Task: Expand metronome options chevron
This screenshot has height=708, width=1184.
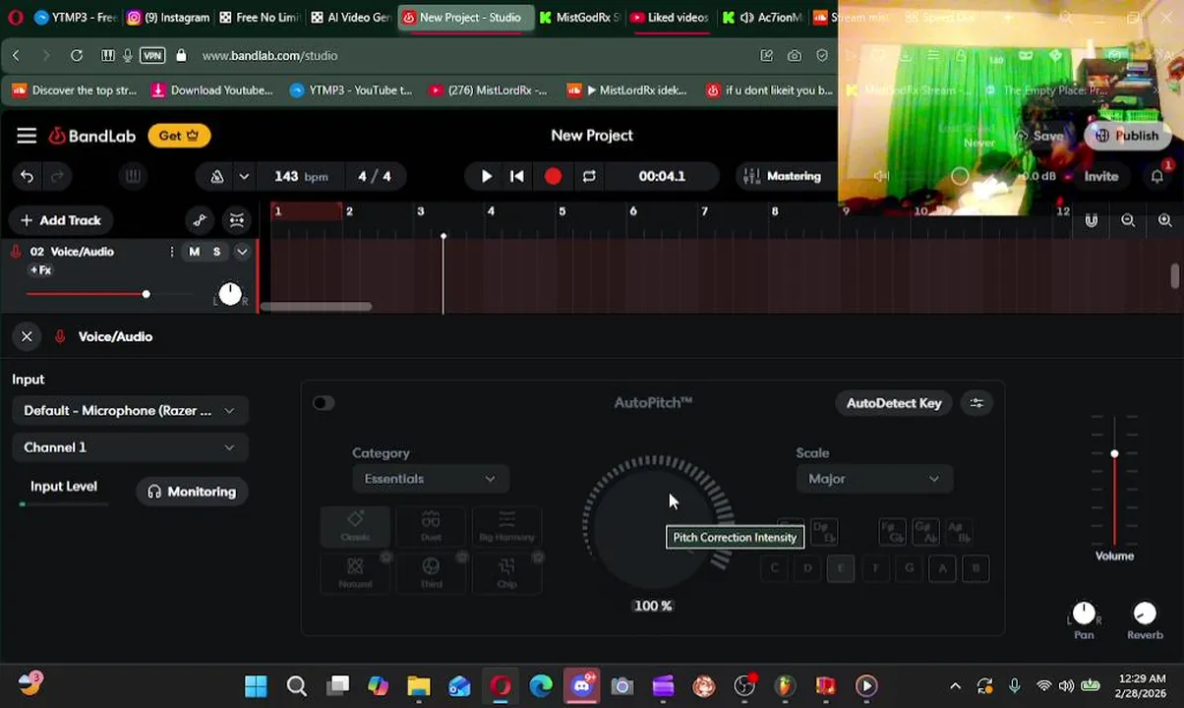Action: (x=244, y=176)
